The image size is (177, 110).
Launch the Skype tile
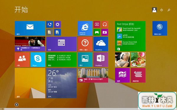point(38,60)
